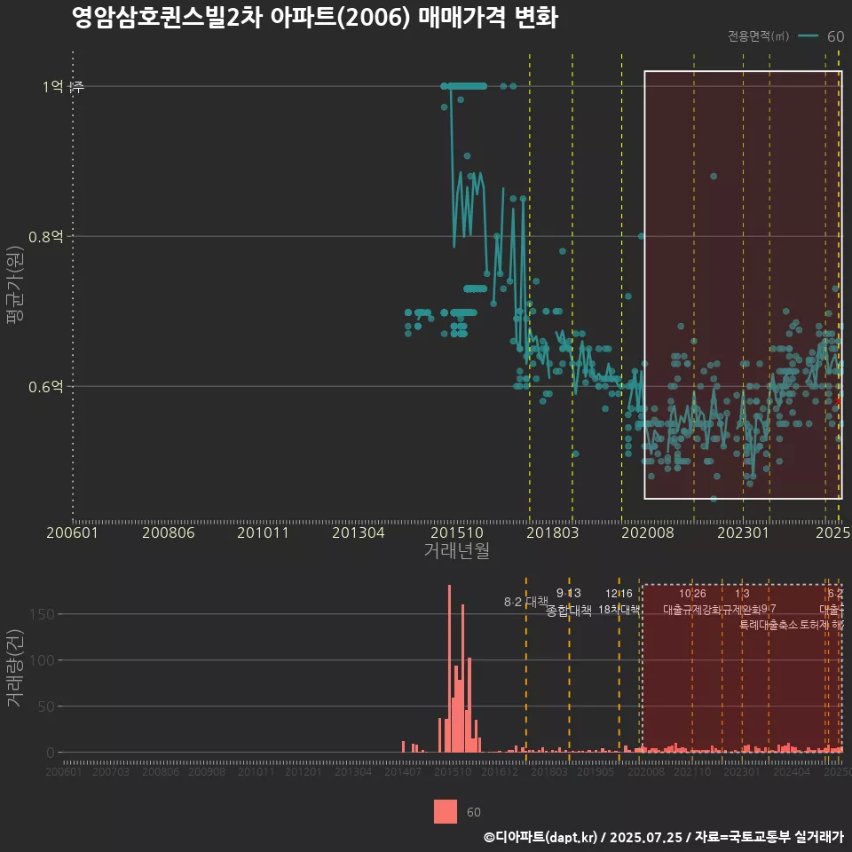Click the red legend swatch for 60

[x=445, y=812]
